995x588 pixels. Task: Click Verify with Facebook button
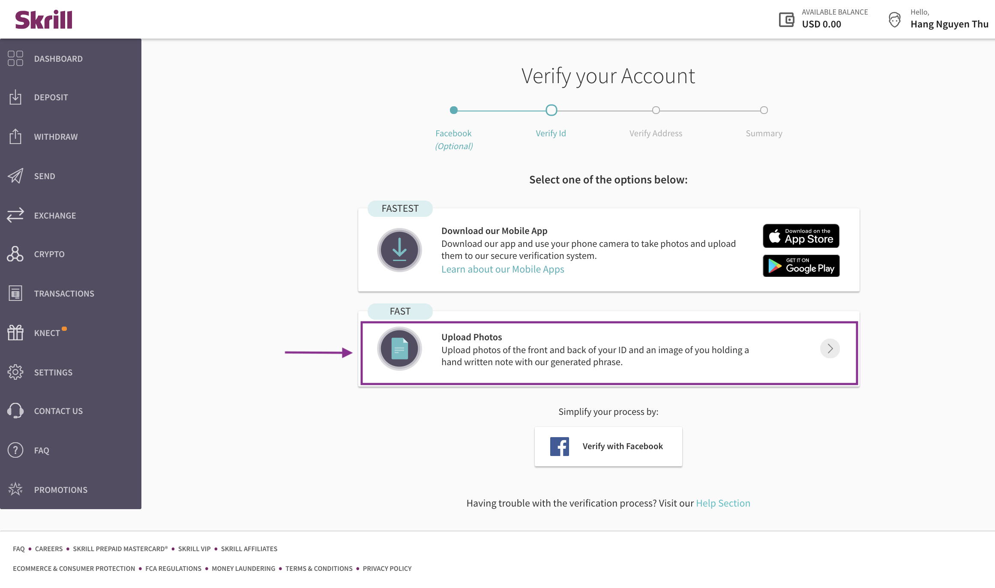pyautogui.click(x=608, y=446)
